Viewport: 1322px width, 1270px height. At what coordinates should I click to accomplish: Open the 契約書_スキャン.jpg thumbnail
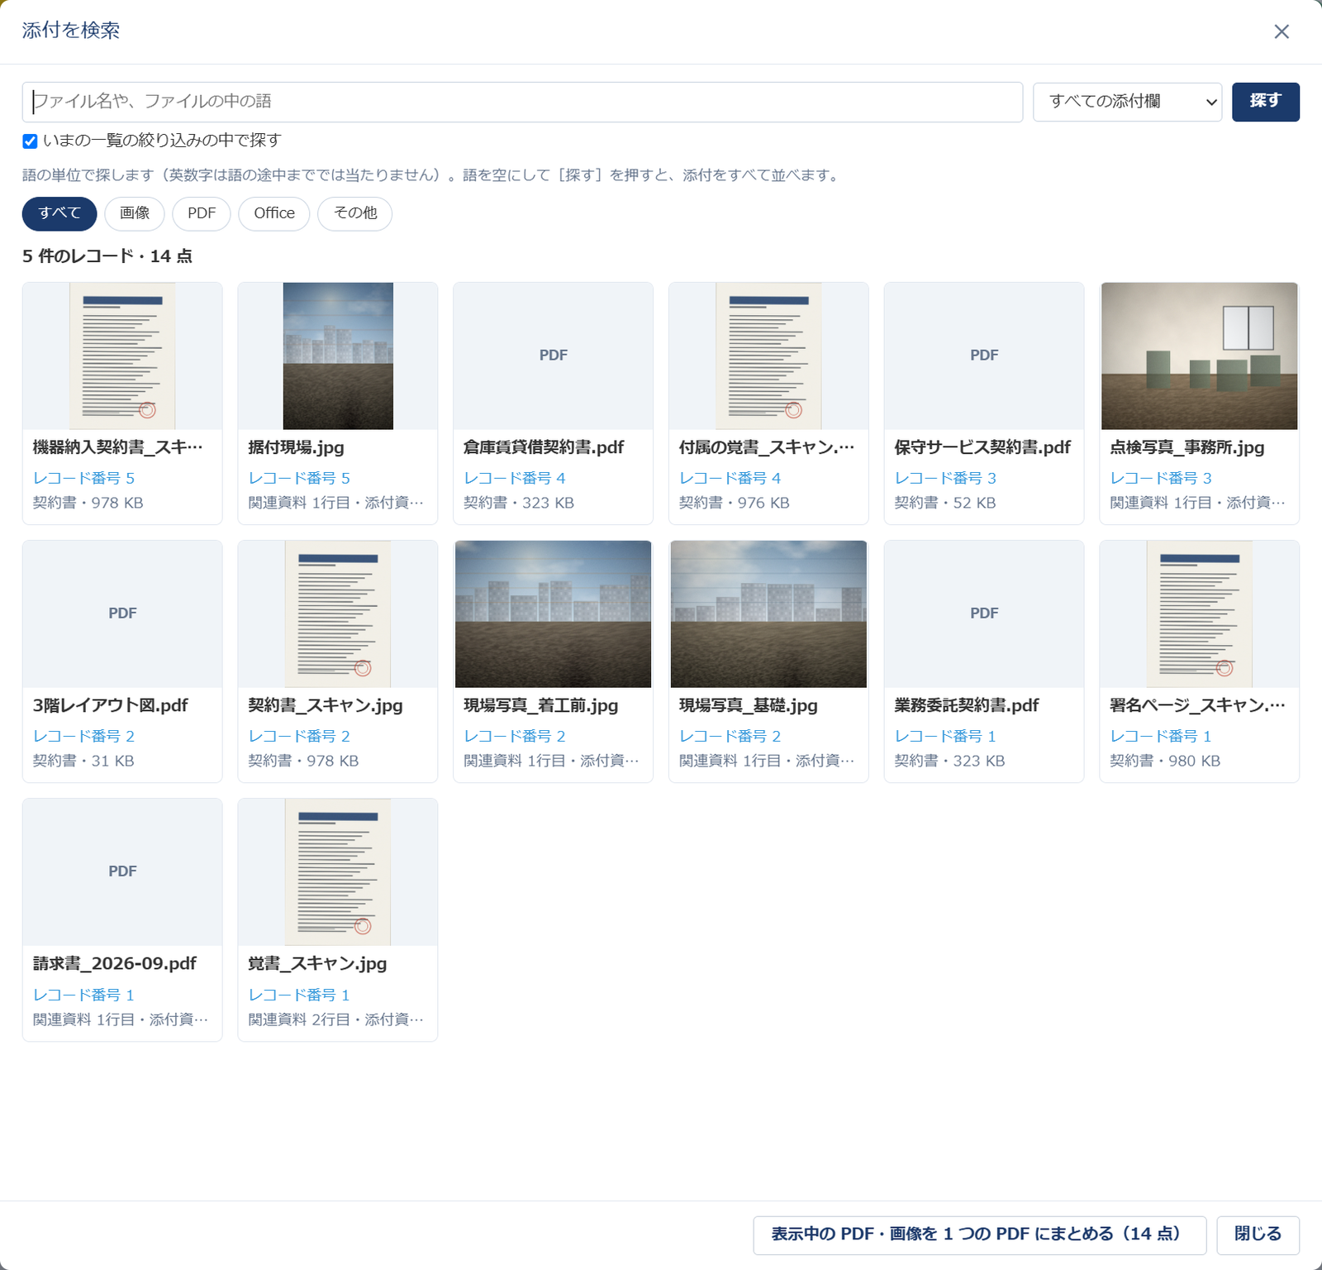pyautogui.click(x=338, y=614)
